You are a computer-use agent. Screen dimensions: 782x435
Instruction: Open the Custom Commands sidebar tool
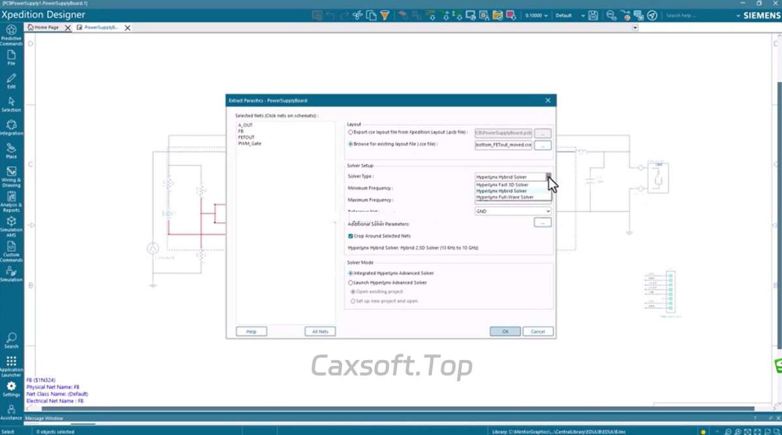pos(11,251)
